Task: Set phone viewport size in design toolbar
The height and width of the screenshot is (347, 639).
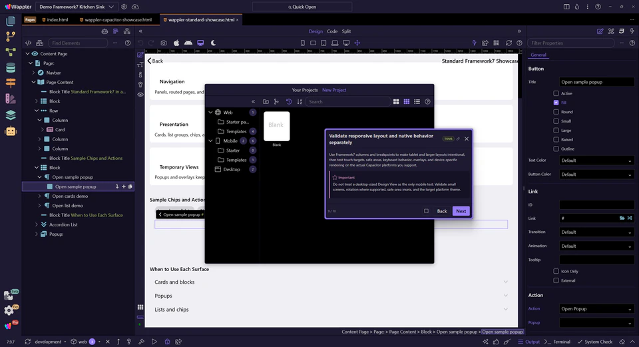Action: coord(302,43)
